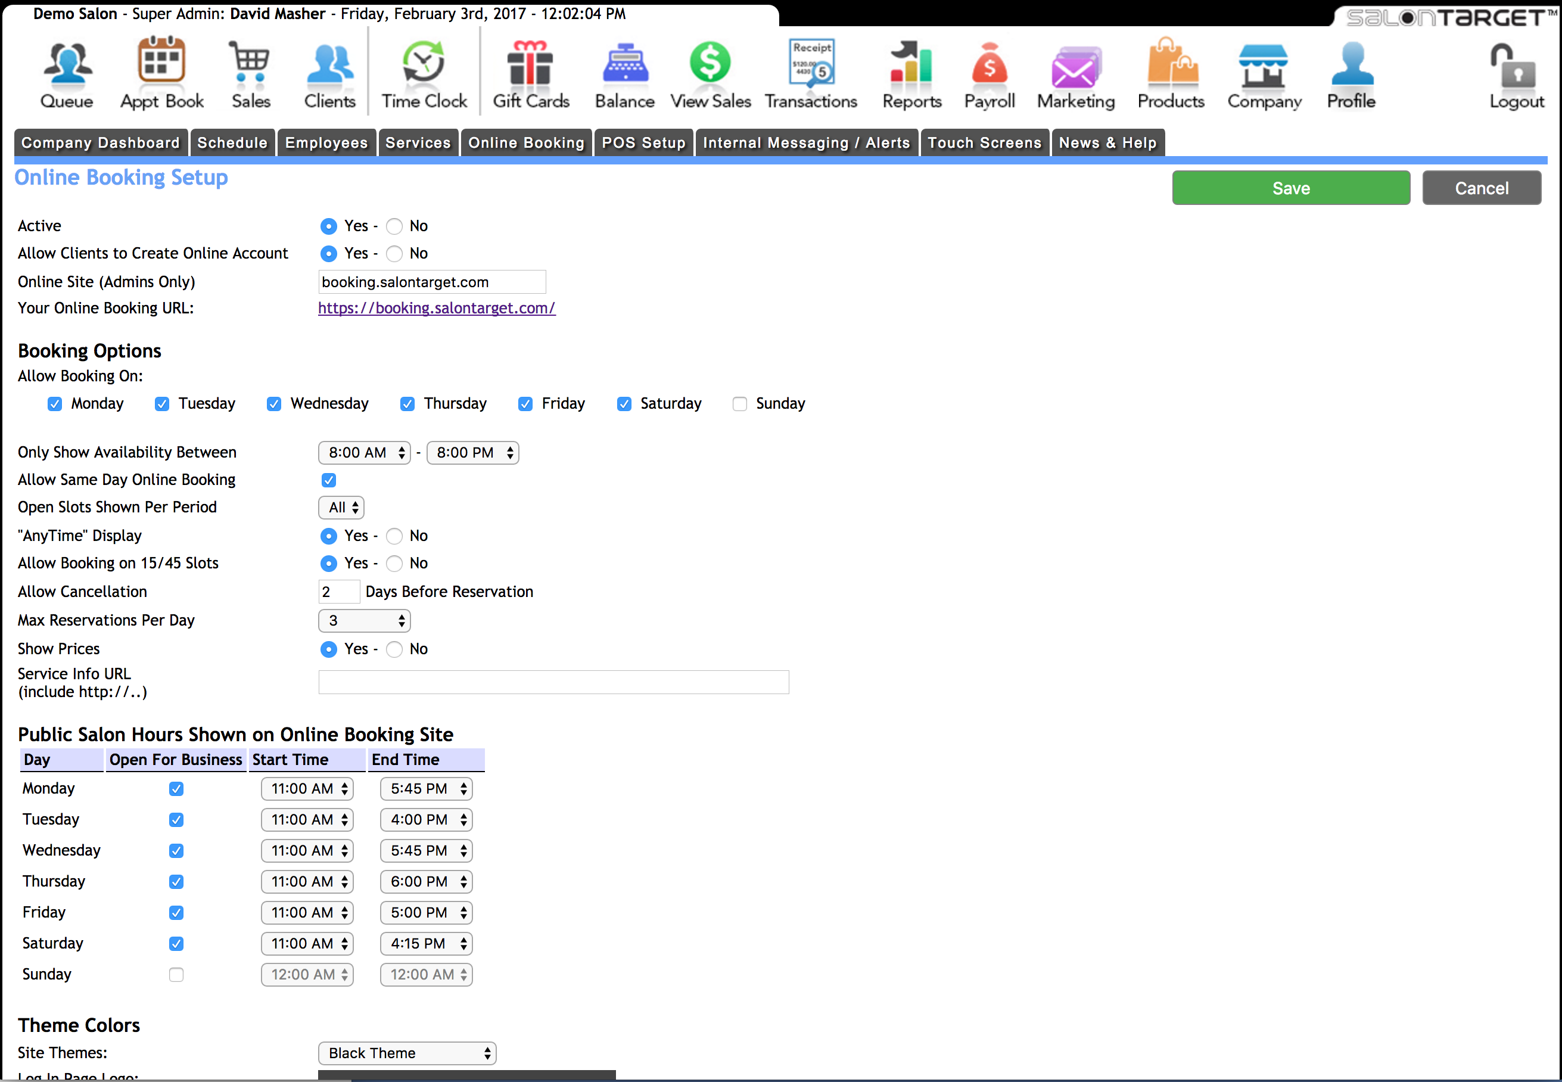
Task: Open the Site Themes dropdown
Action: pos(407,1053)
